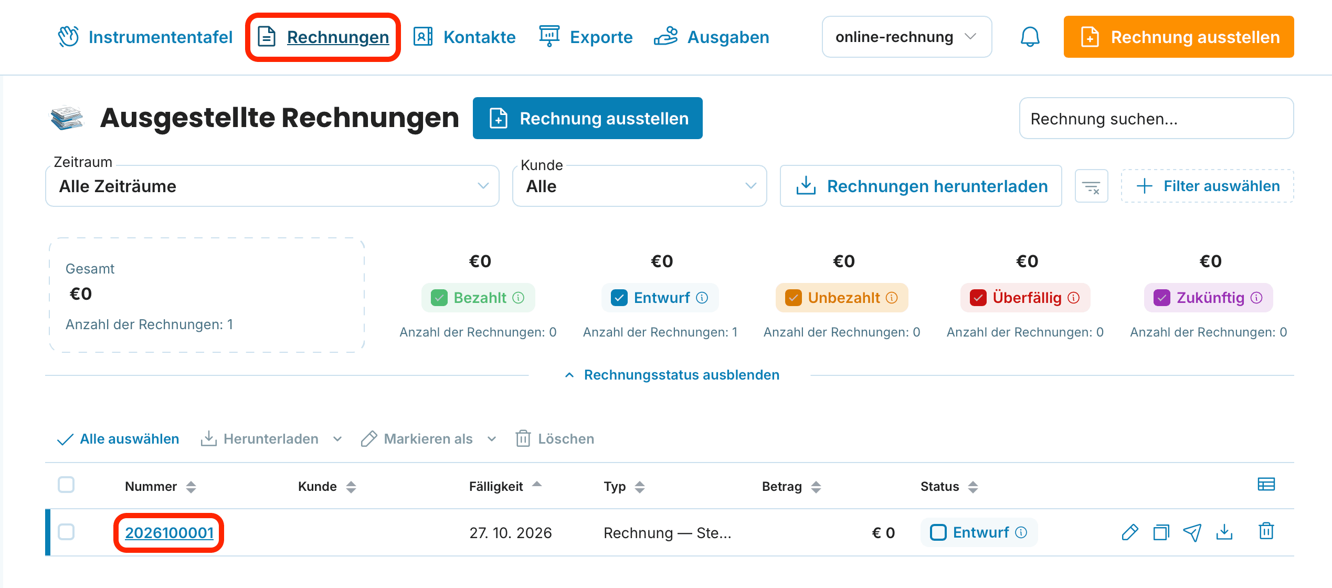
Task: Click the Rechnung suchen search field
Action: 1156,118
